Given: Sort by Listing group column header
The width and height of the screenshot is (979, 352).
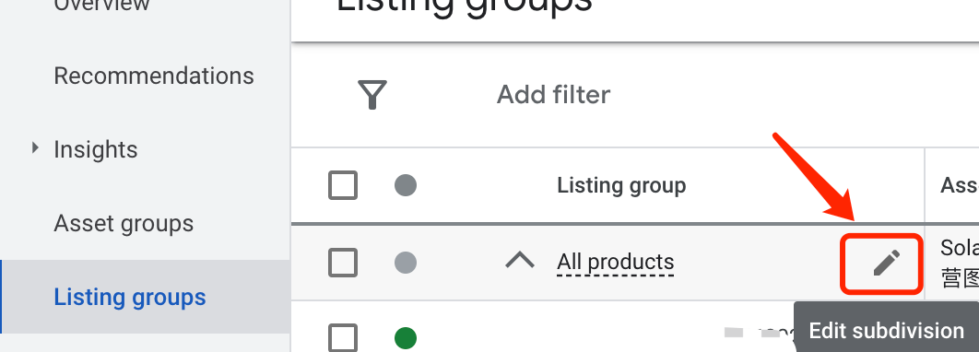Looking at the screenshot, I should click(x=621, y=185).
